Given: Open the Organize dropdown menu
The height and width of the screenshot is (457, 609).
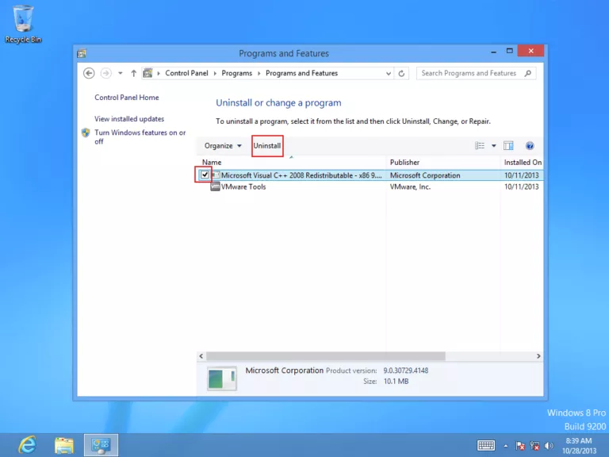Looking at the screenshot, I should 223,146.
